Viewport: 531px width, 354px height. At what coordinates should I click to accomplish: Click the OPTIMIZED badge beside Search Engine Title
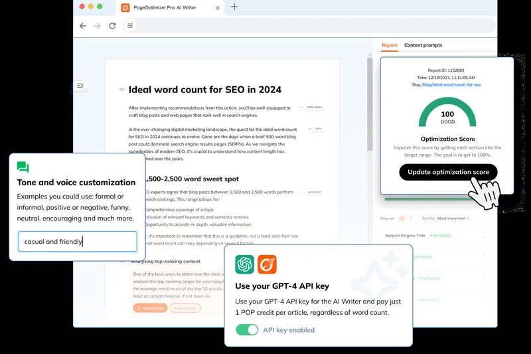click(x=441, y=236)
